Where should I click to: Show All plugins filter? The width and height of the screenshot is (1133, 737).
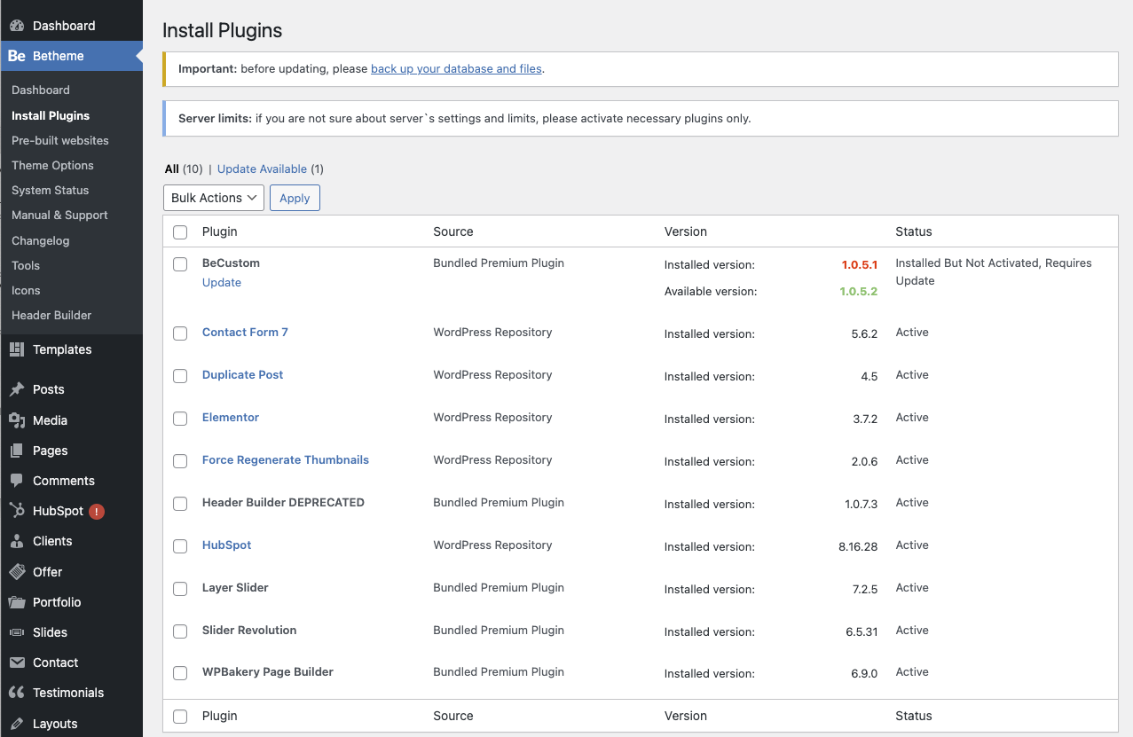pyautogui.click(x=172, y=169)
